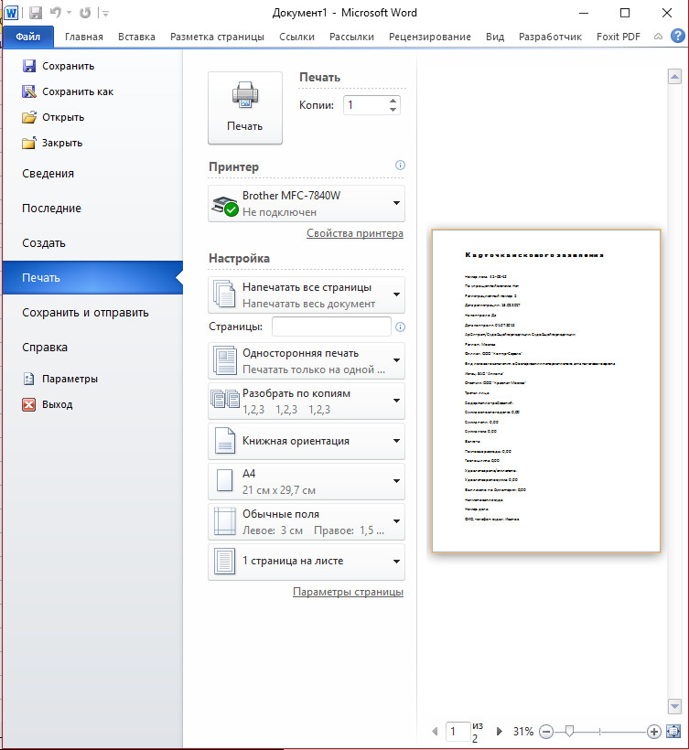Click the Undo arrow icon
689x750 pixels.
[x=56, y=13]
